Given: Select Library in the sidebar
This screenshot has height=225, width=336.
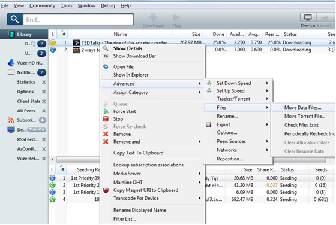Looking at the screenshot, I should point(24,34).
